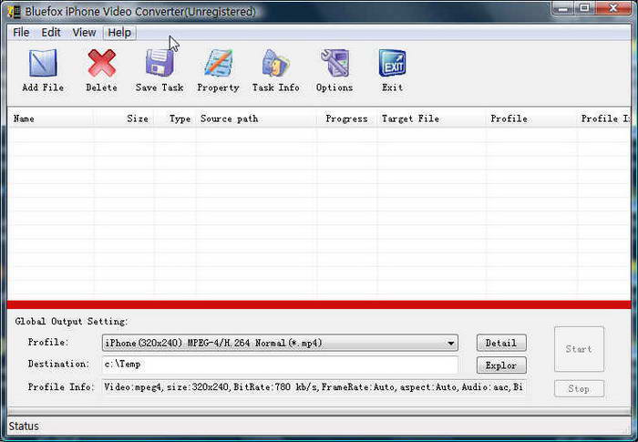638x442 pixels.
Task: Click the Add File toolbar icon
Action: point(43,64)
